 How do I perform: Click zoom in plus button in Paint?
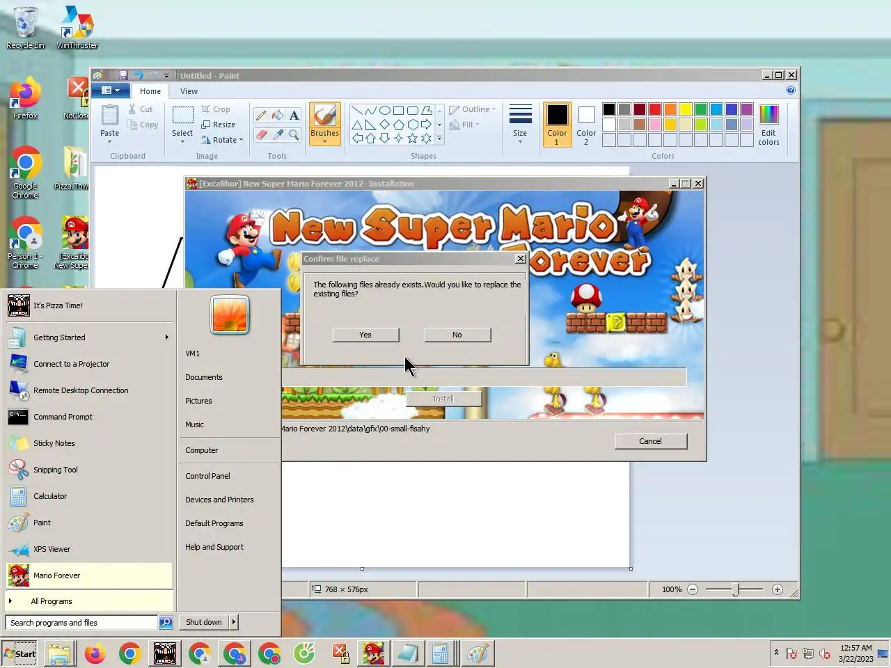tap(778, 589)
